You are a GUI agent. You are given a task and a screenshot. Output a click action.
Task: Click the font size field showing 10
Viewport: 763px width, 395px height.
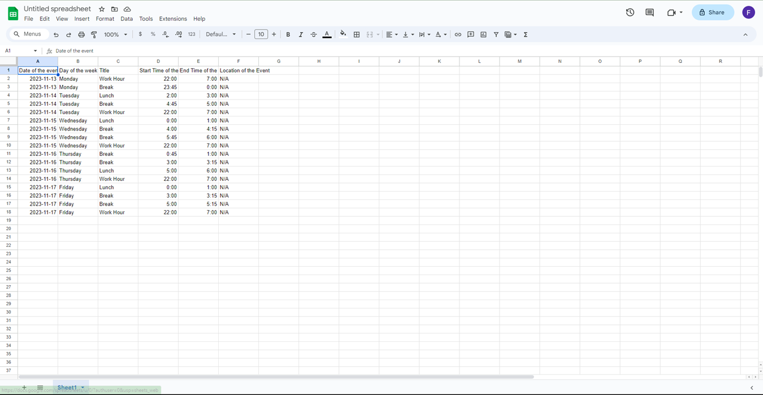pyautogui.click(x=261, y=34)
